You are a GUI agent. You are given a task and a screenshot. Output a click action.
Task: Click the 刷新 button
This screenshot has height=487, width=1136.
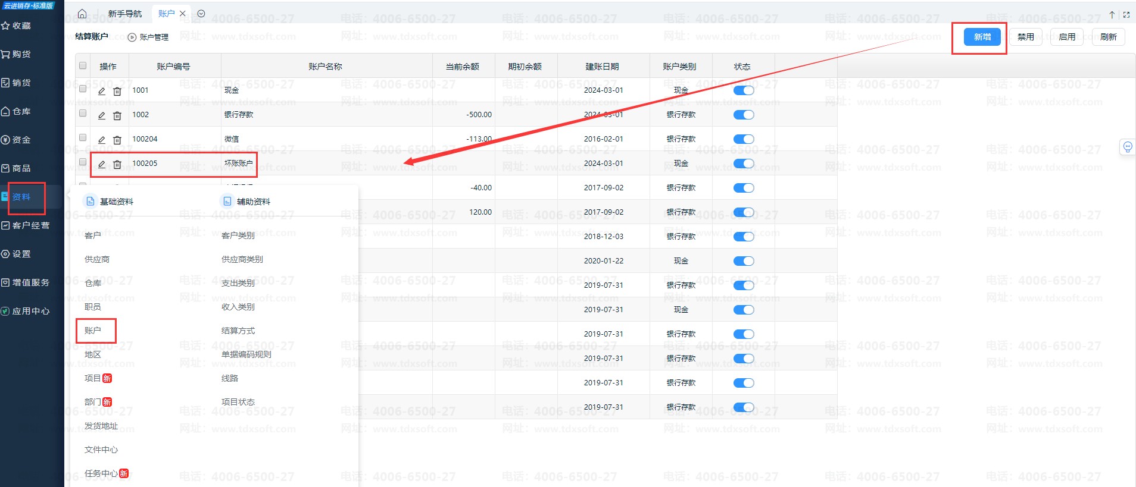click(x=1108, y=37)
